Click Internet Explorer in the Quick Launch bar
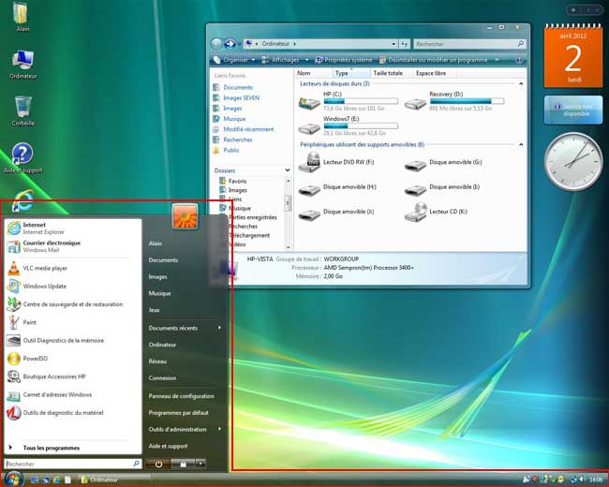 57,480
